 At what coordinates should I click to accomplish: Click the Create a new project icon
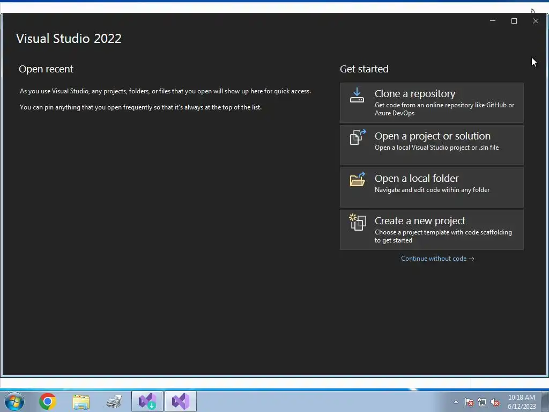tap(358, 222)
